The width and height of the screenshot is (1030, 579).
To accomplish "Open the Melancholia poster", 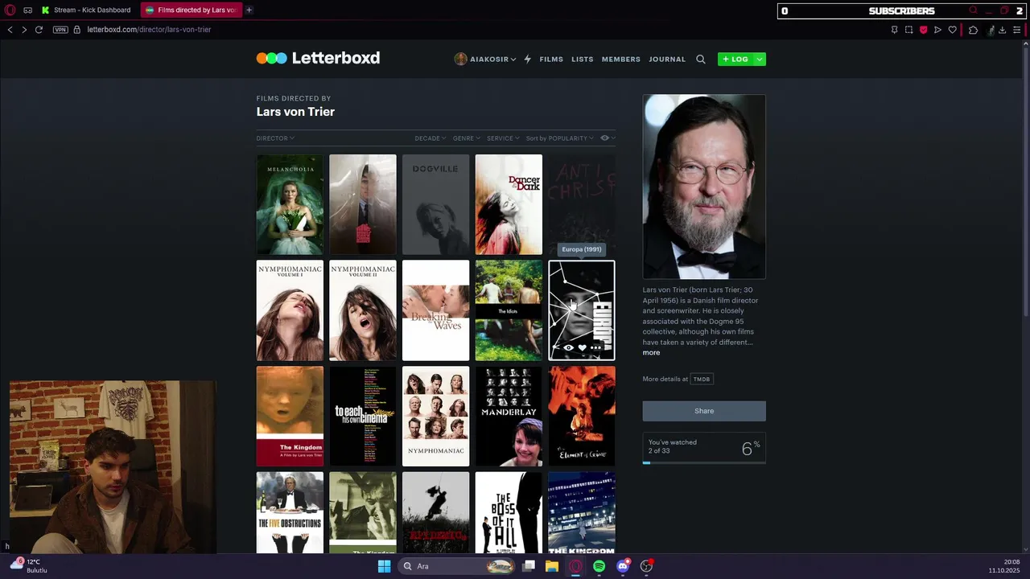I will 290,204.
